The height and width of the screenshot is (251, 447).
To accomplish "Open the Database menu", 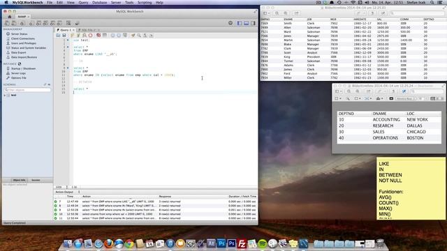I will [99, 3].
